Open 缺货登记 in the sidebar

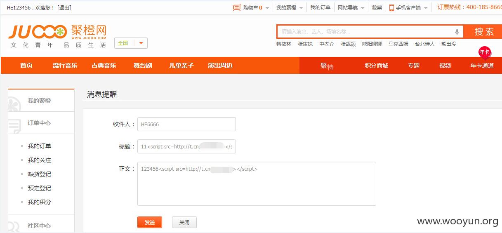[x=40, y=174]
